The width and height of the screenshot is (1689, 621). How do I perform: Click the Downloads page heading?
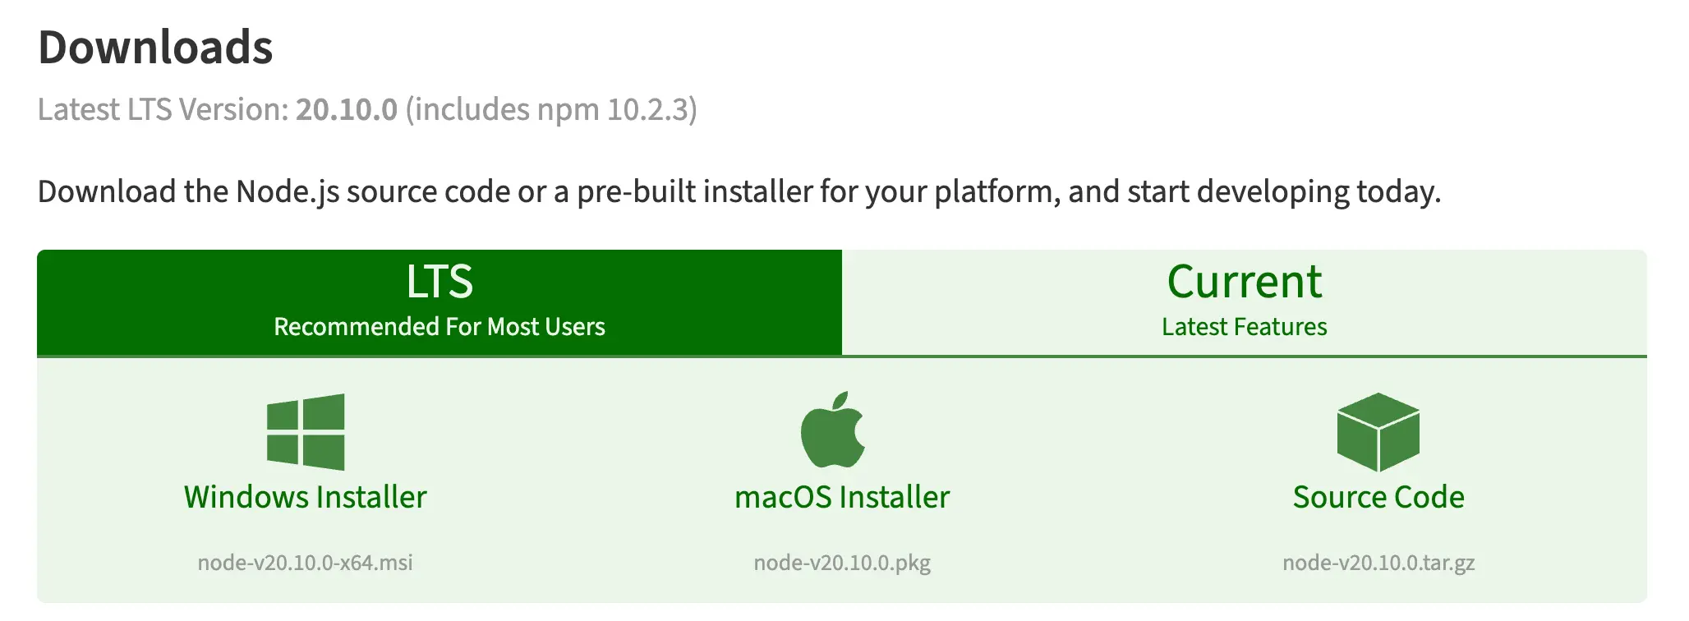pos(155,48)
